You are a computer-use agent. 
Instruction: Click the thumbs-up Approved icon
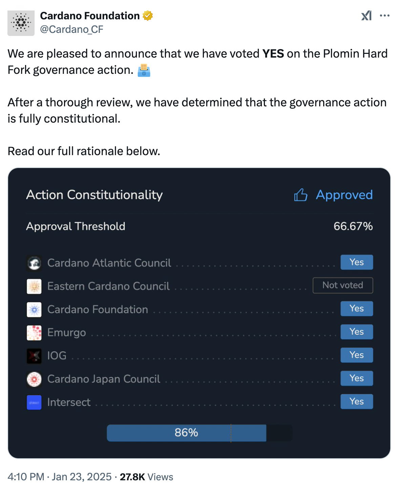coord(300,195)
